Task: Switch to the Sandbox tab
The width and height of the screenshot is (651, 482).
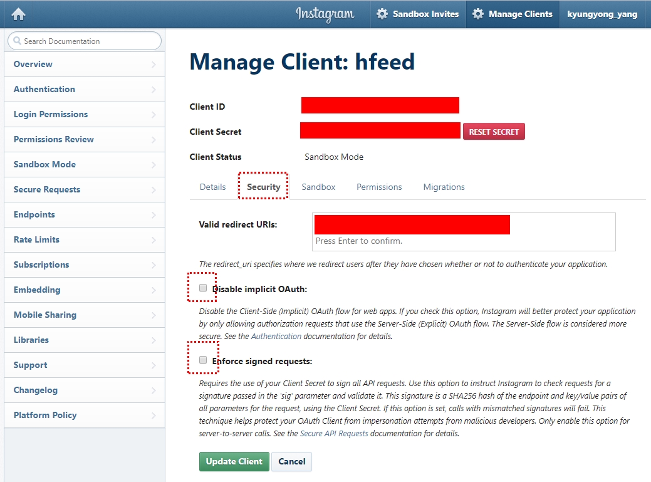Action: tap(318, 187)
